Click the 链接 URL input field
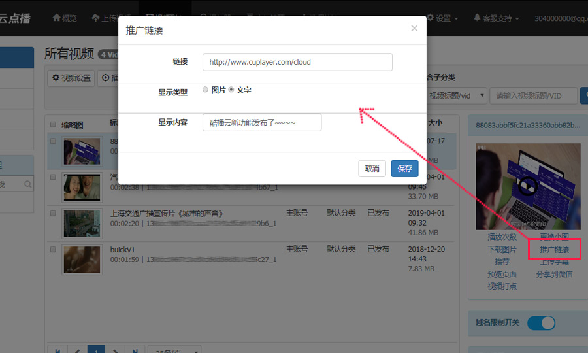 [297, 62]
